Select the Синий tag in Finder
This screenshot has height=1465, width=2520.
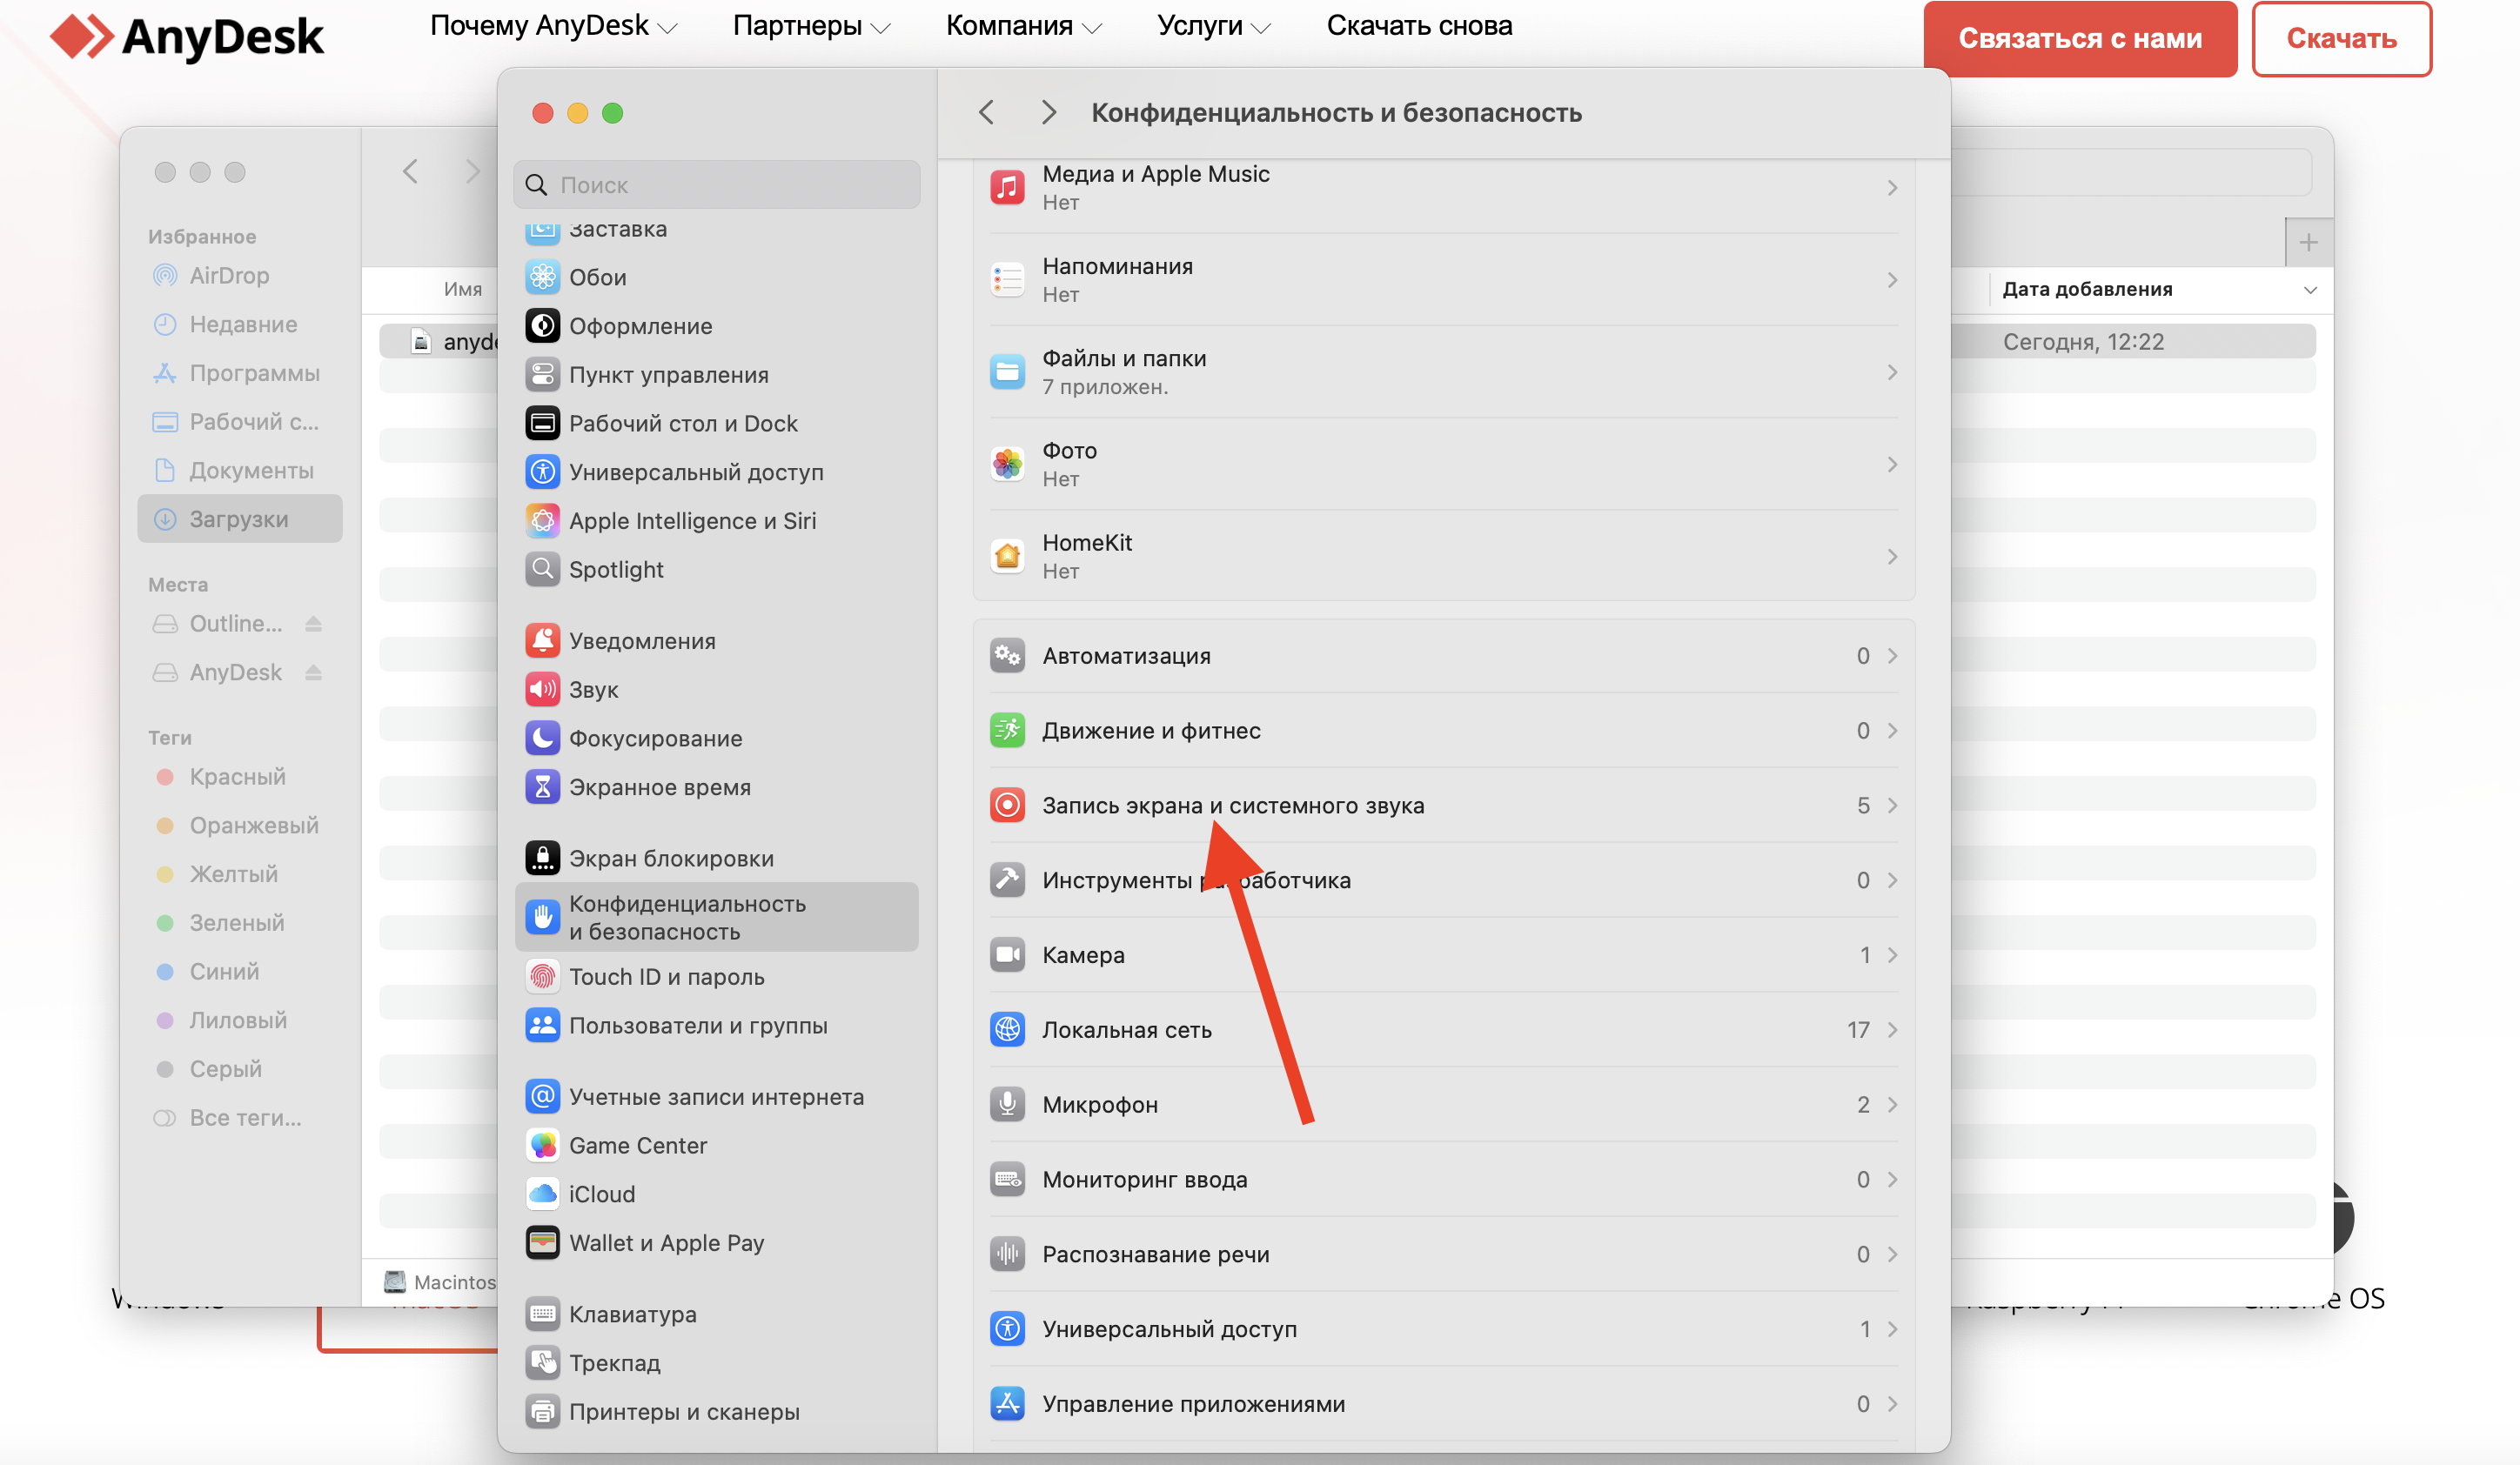240,972
